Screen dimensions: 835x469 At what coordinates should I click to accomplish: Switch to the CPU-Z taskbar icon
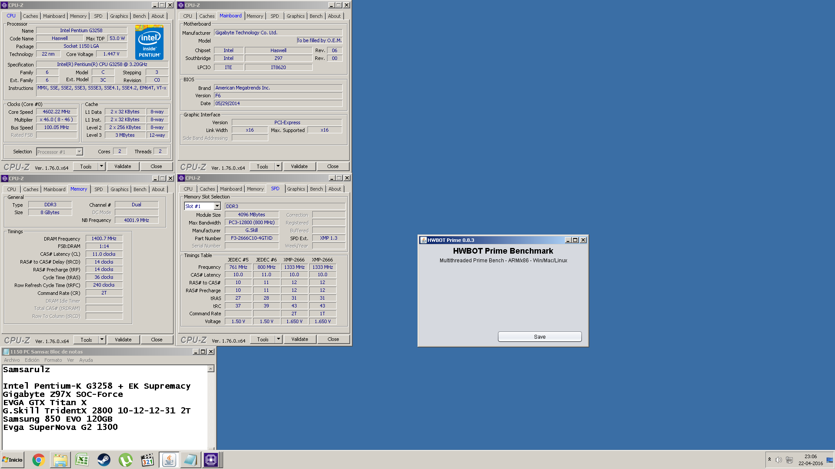(211, 460)
